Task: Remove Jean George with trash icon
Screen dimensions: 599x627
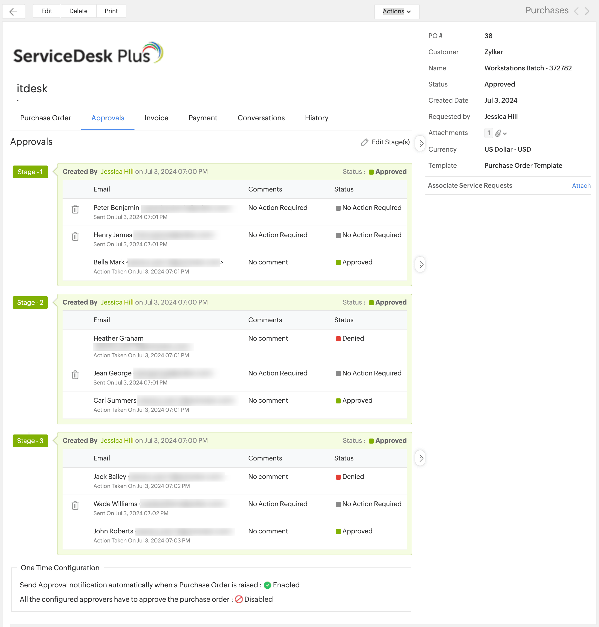Action: (x=75, y=375)
